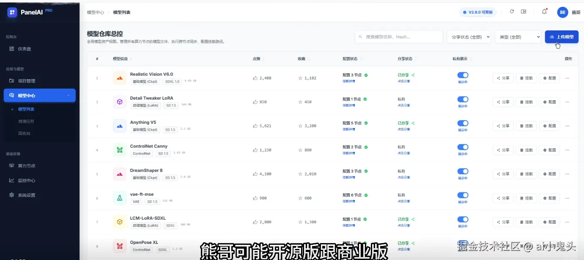
Task: Click the 模型中心 breadcrumb link
Action: pyautogui.click(x=95, y=12)
